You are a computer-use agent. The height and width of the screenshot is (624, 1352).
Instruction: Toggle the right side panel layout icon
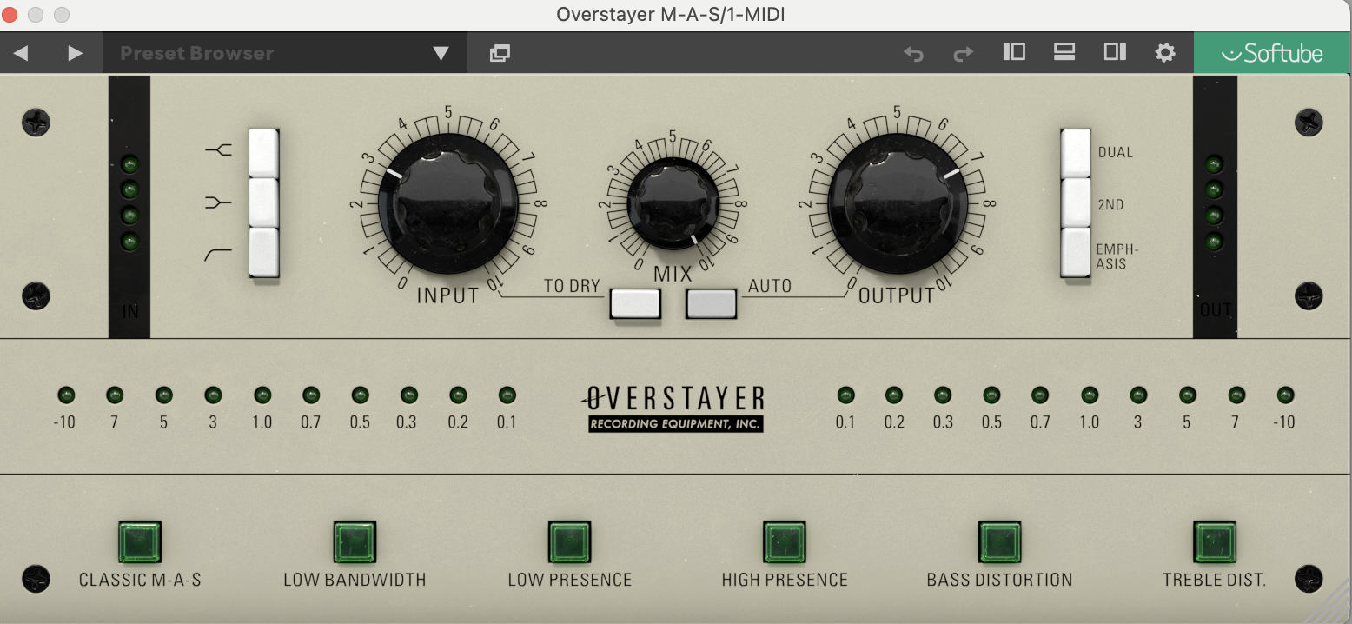(1115, 52)
